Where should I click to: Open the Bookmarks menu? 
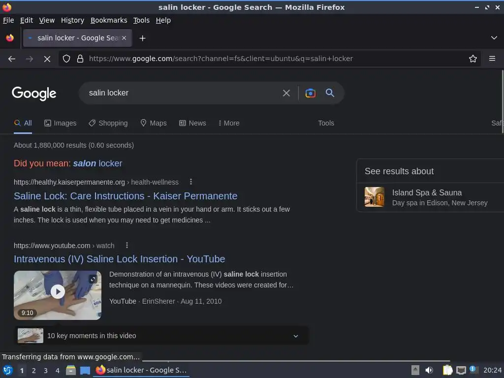[x=109, y=20]
